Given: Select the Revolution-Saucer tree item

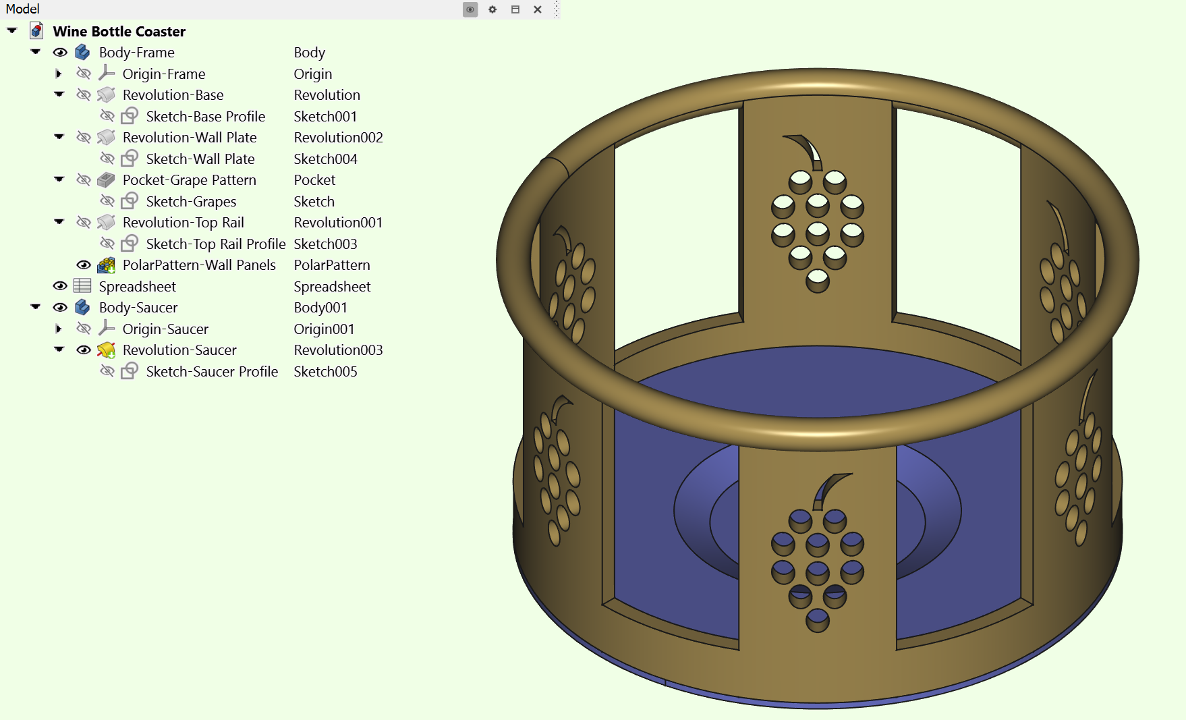Looking at the screenshot, I should [x=179, y=350].
